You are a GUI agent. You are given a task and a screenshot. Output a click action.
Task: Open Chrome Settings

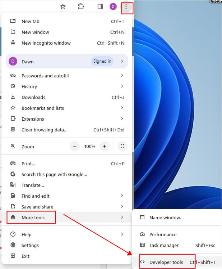(x=30, y=245)
